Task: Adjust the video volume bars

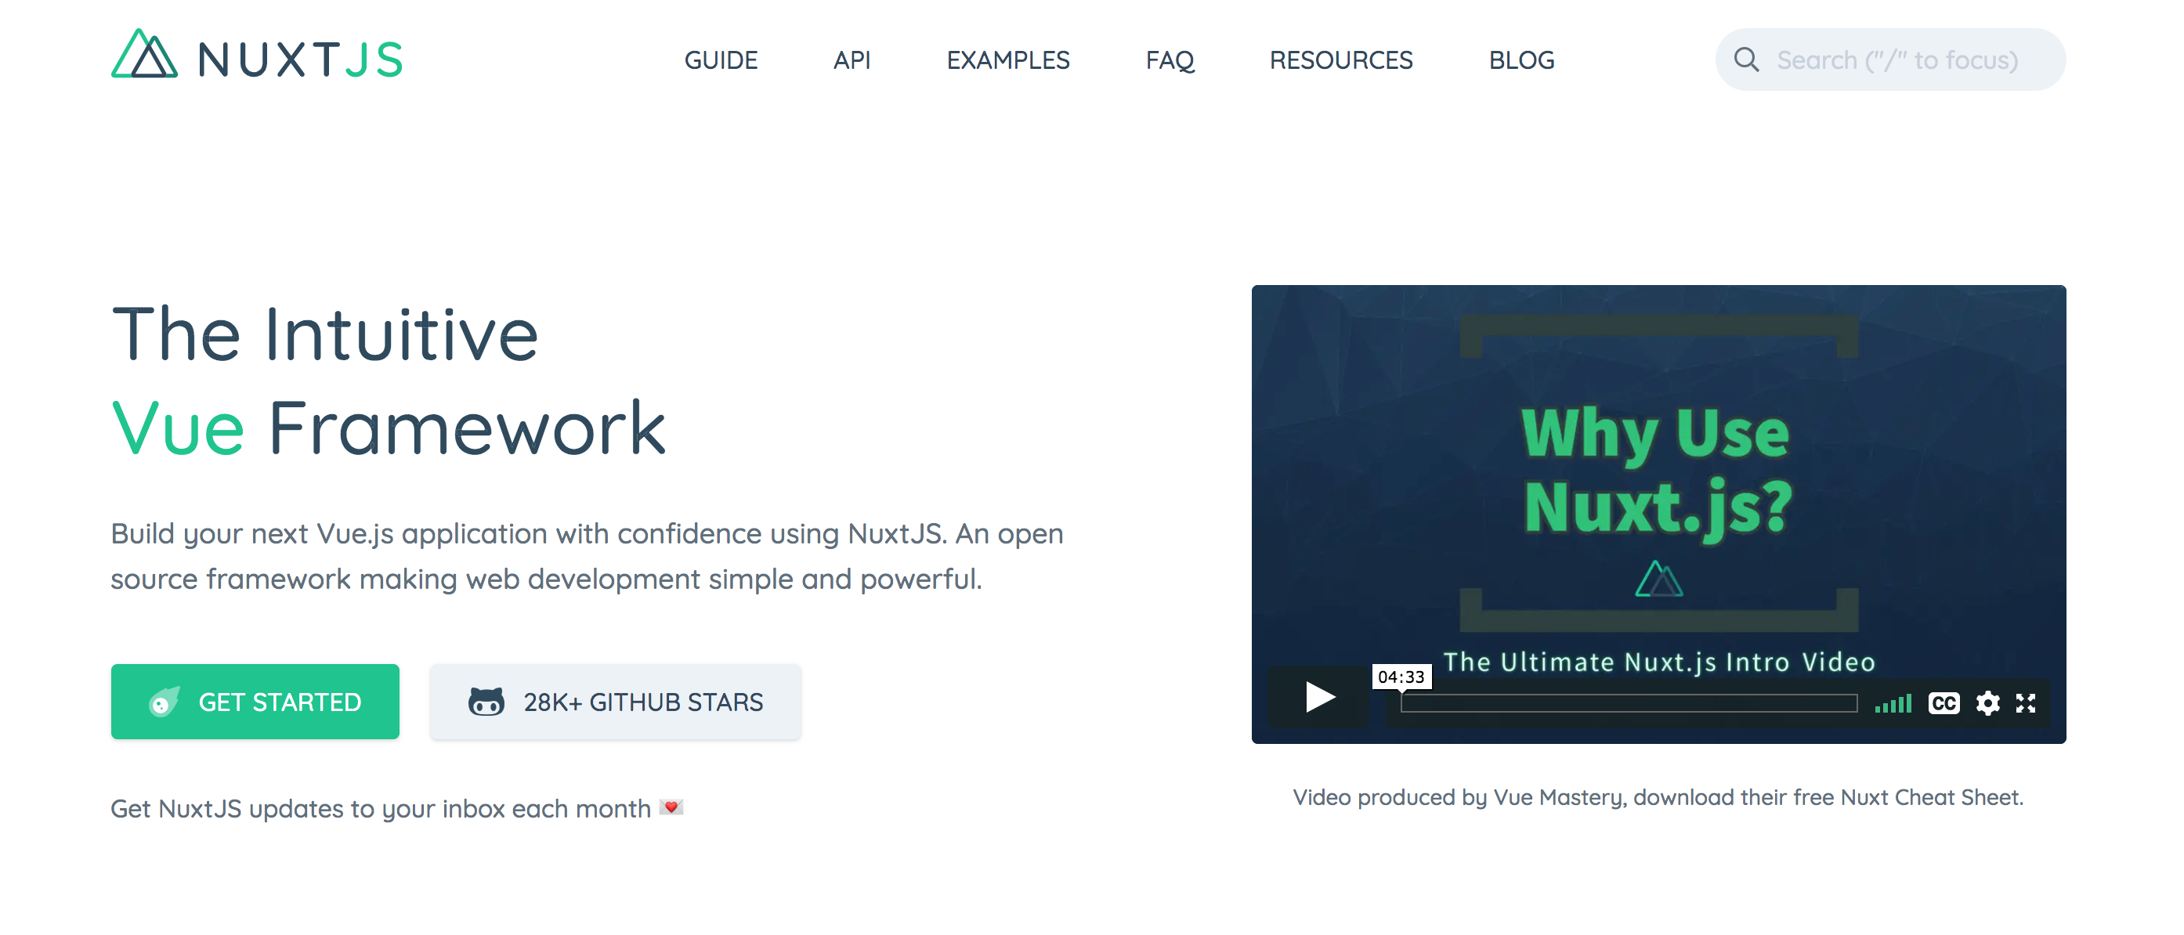Action: point(1893,702)
